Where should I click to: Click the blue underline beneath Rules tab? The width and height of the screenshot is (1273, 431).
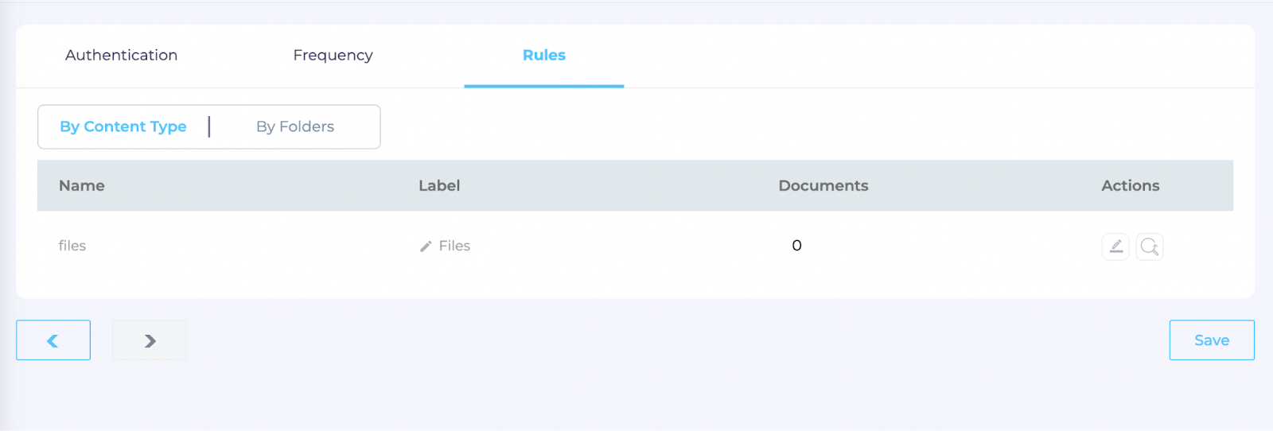544,86
